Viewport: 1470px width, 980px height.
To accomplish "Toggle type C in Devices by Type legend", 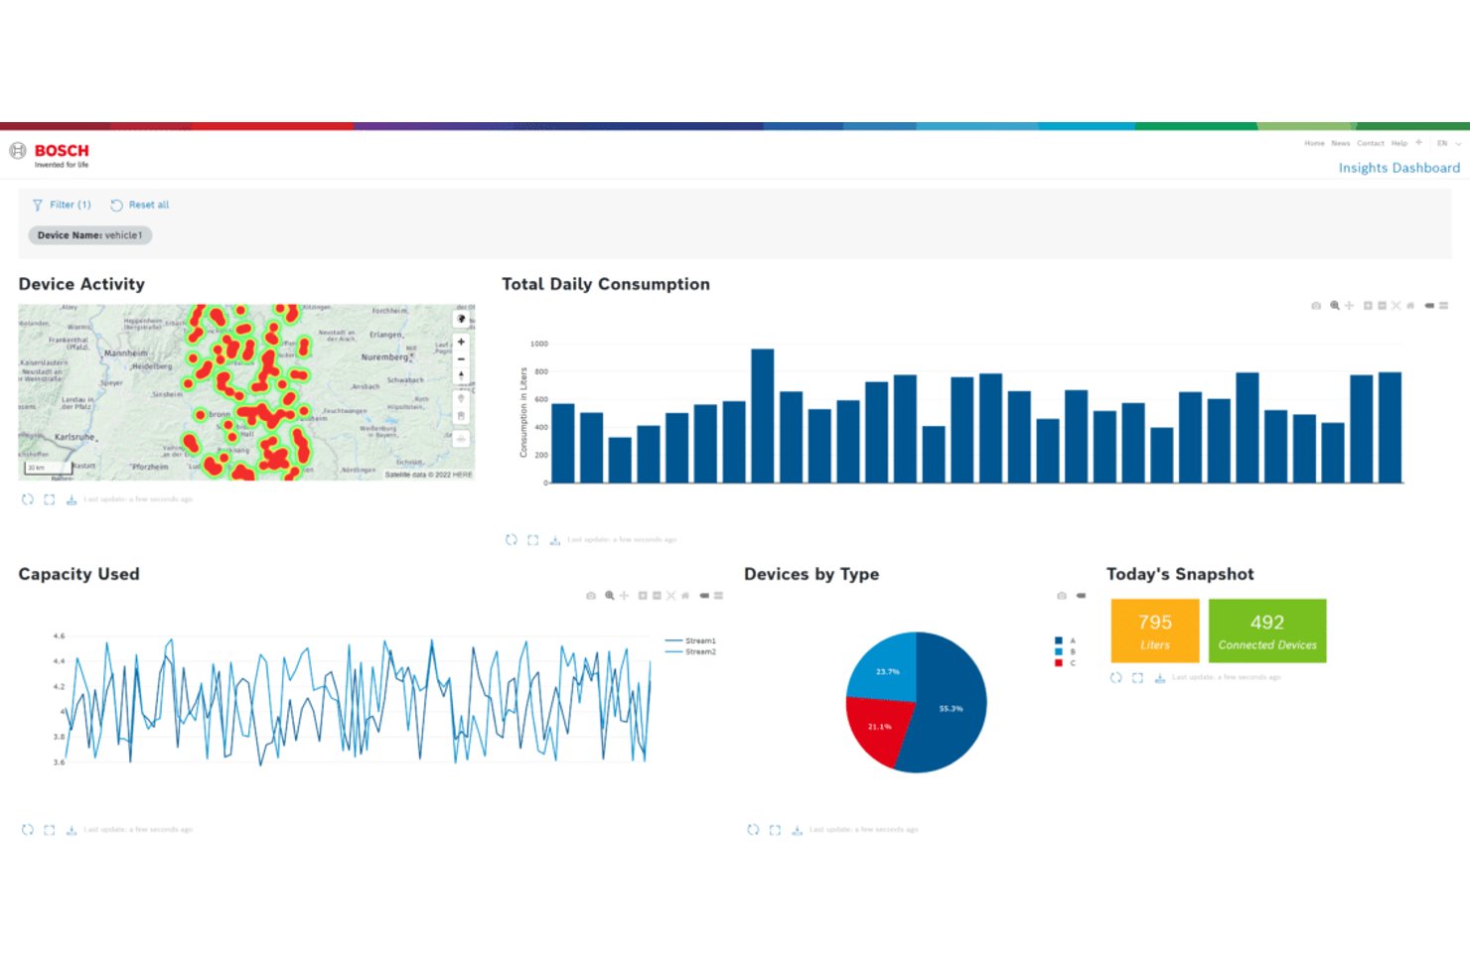I will 1065,663.
